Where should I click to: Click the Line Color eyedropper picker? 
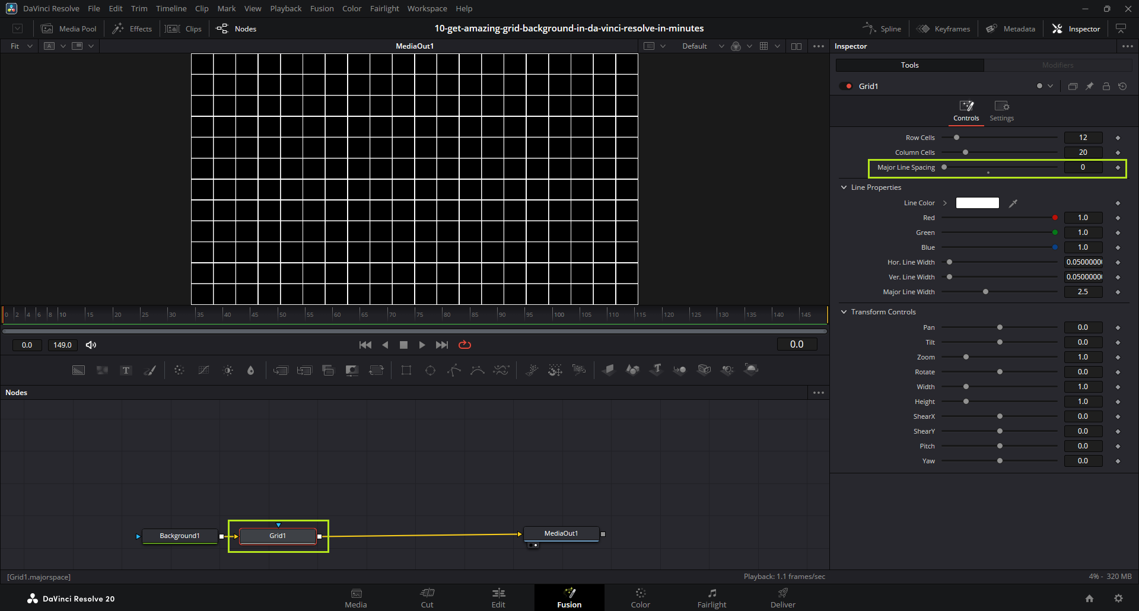tap(1013, 203)
